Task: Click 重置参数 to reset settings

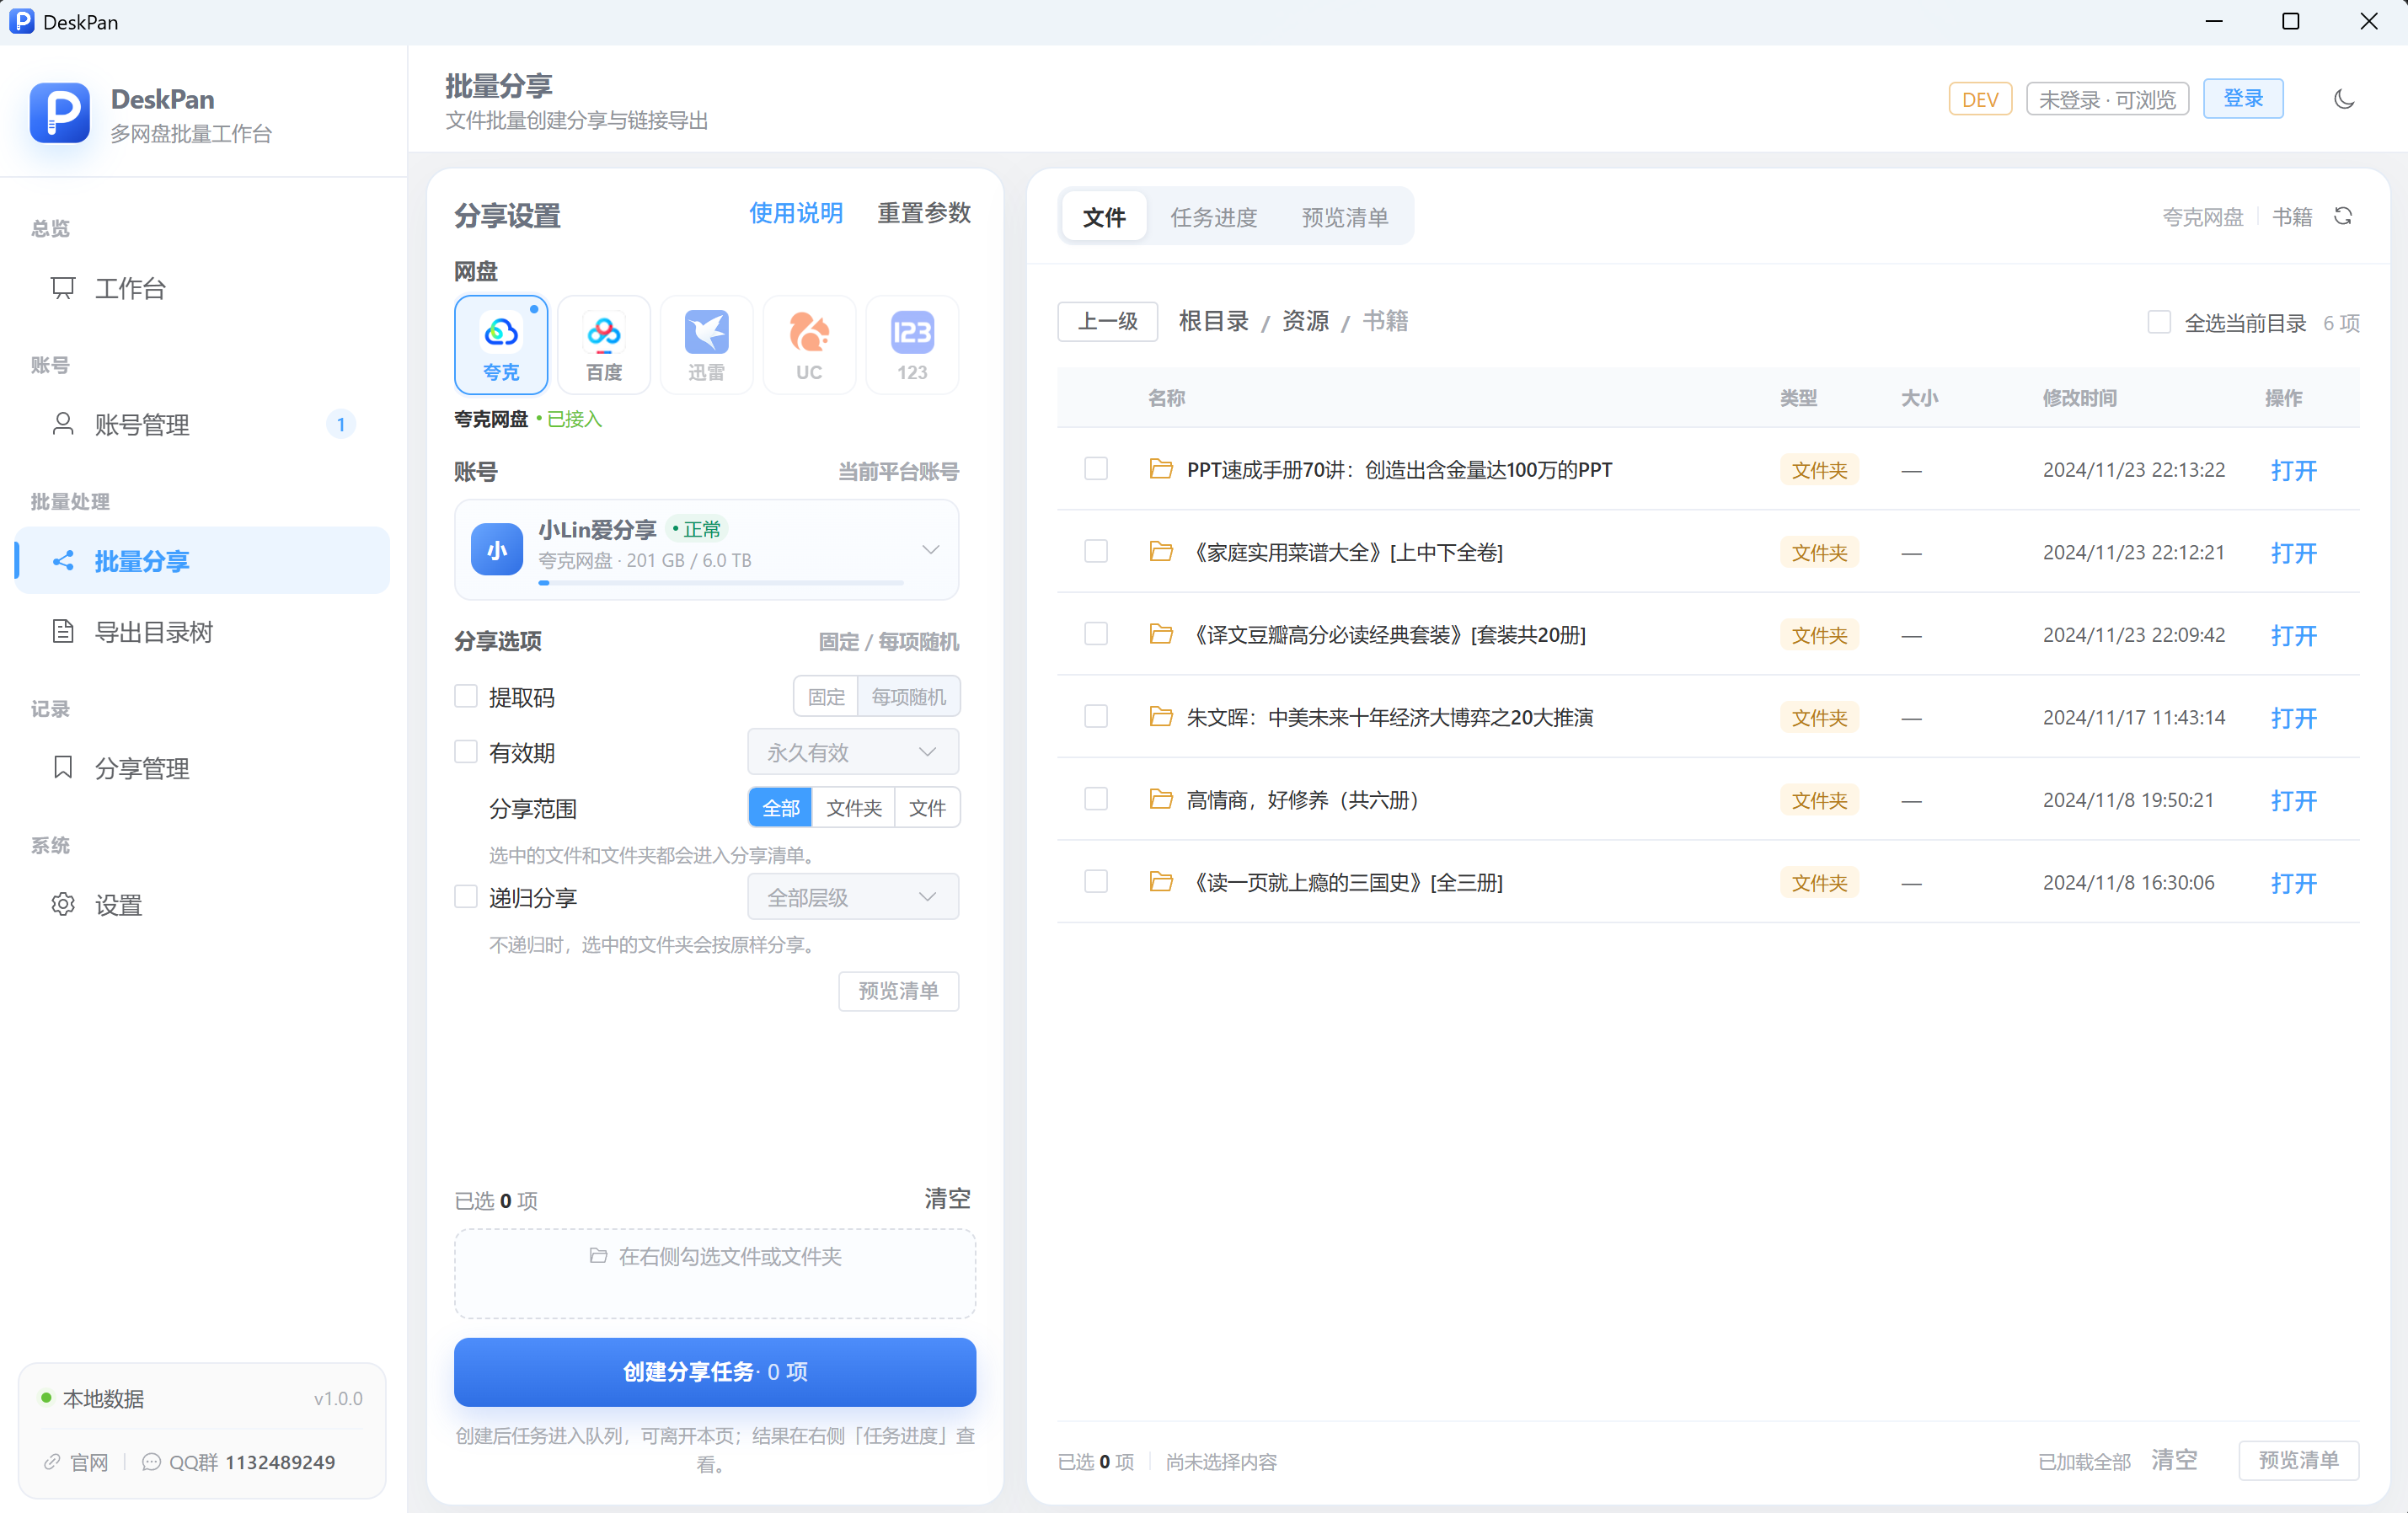Action: [924, 214]
